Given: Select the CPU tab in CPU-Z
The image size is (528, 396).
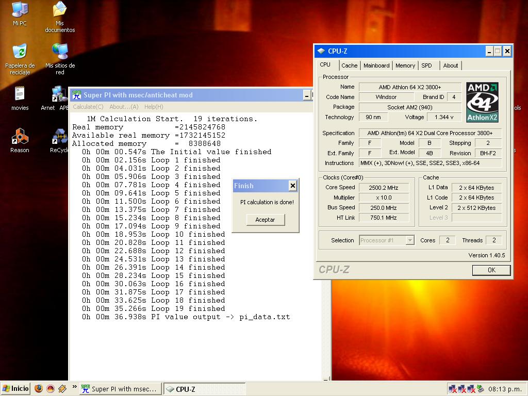Looking at the screenshot, I should [x=325, y=64].
